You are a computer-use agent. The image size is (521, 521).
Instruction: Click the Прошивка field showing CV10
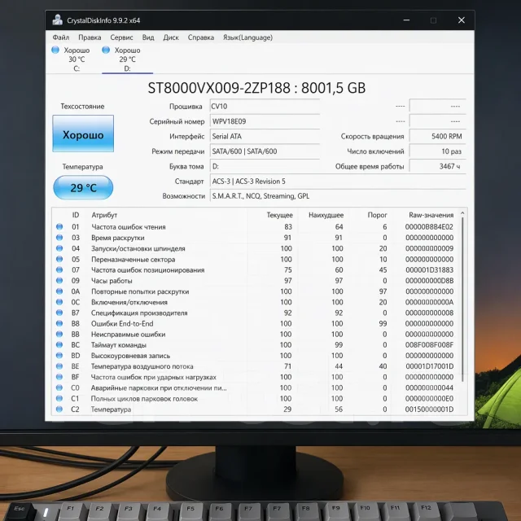point(265,107)
